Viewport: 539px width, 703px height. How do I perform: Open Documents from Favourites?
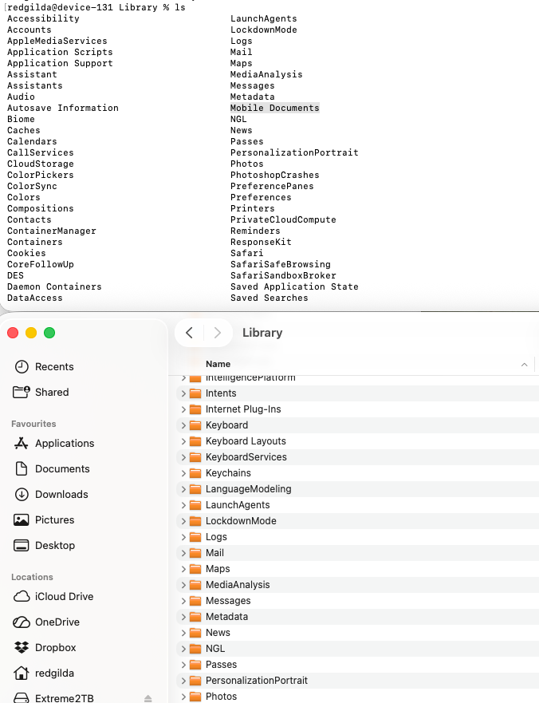[52, 469]
